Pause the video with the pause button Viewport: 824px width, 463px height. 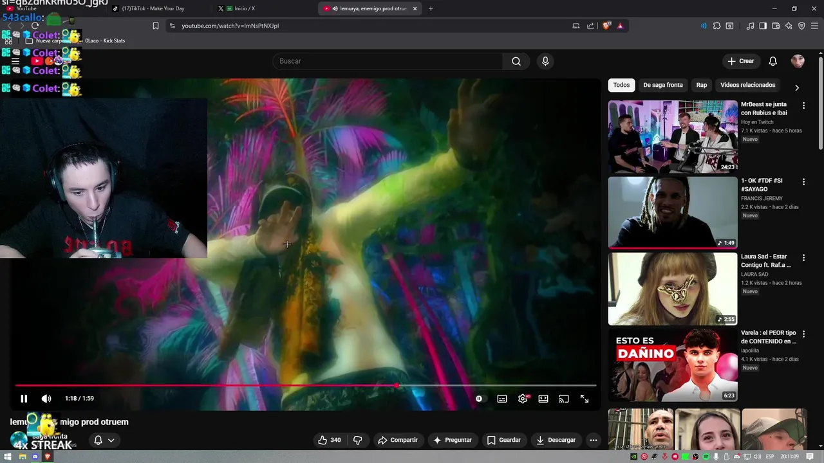click(24, 399)
